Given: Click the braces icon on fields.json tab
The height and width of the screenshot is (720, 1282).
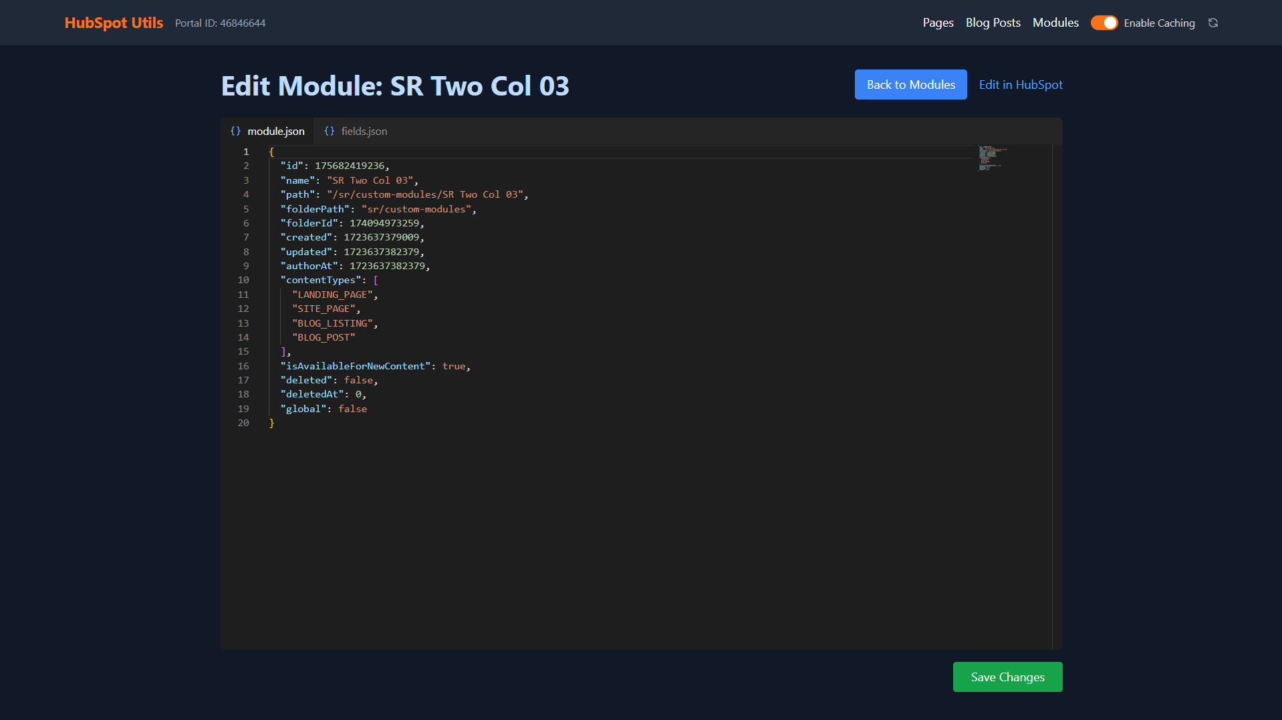Looking at the screenshot, I should click(x=329, y=131).
